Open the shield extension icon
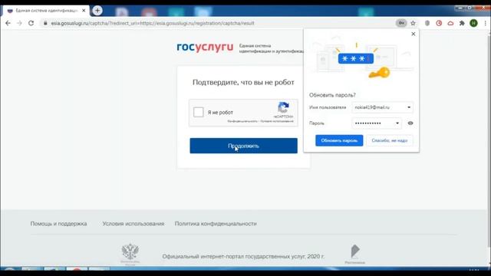Viewport: 491px width, 276px height. pyautogui.click(x=427, y=23)
